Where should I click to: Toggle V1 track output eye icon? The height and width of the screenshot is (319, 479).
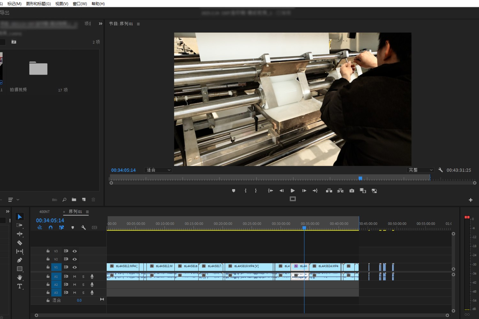tap(75, 267)
